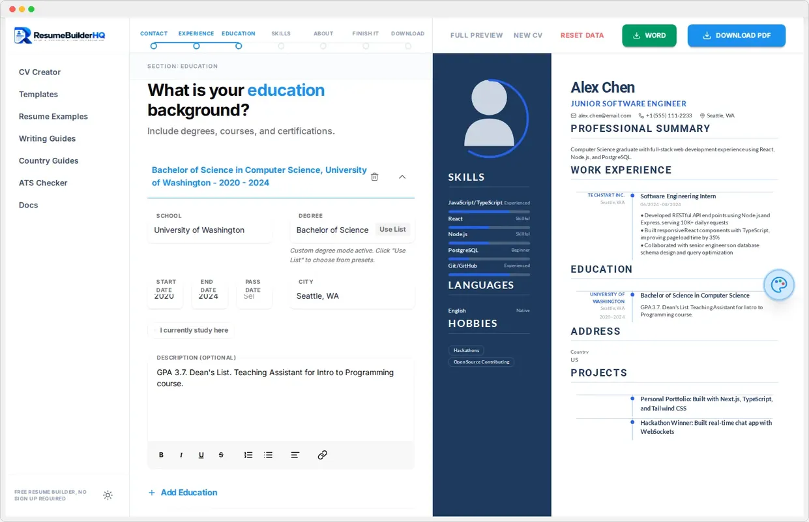Click the Open Source Contributing hobby tag
The height and width of the screenshot is (522, 809).
click(482, 362)
